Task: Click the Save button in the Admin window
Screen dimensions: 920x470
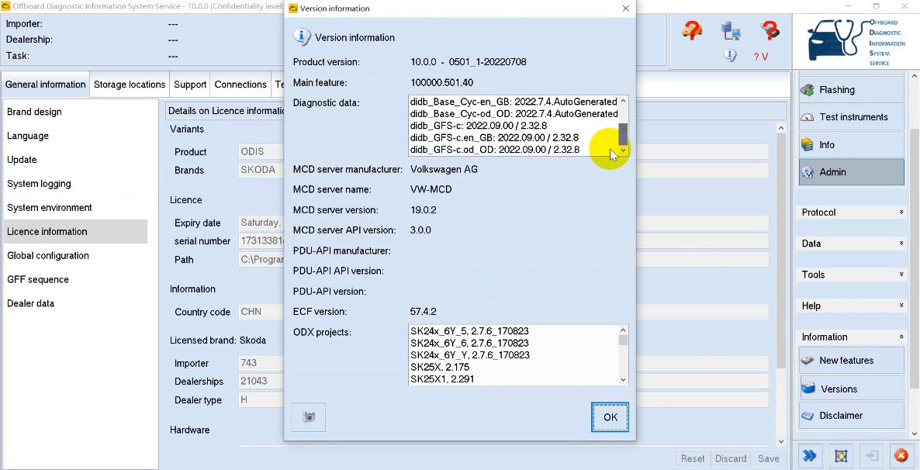Action: (768, 458)
